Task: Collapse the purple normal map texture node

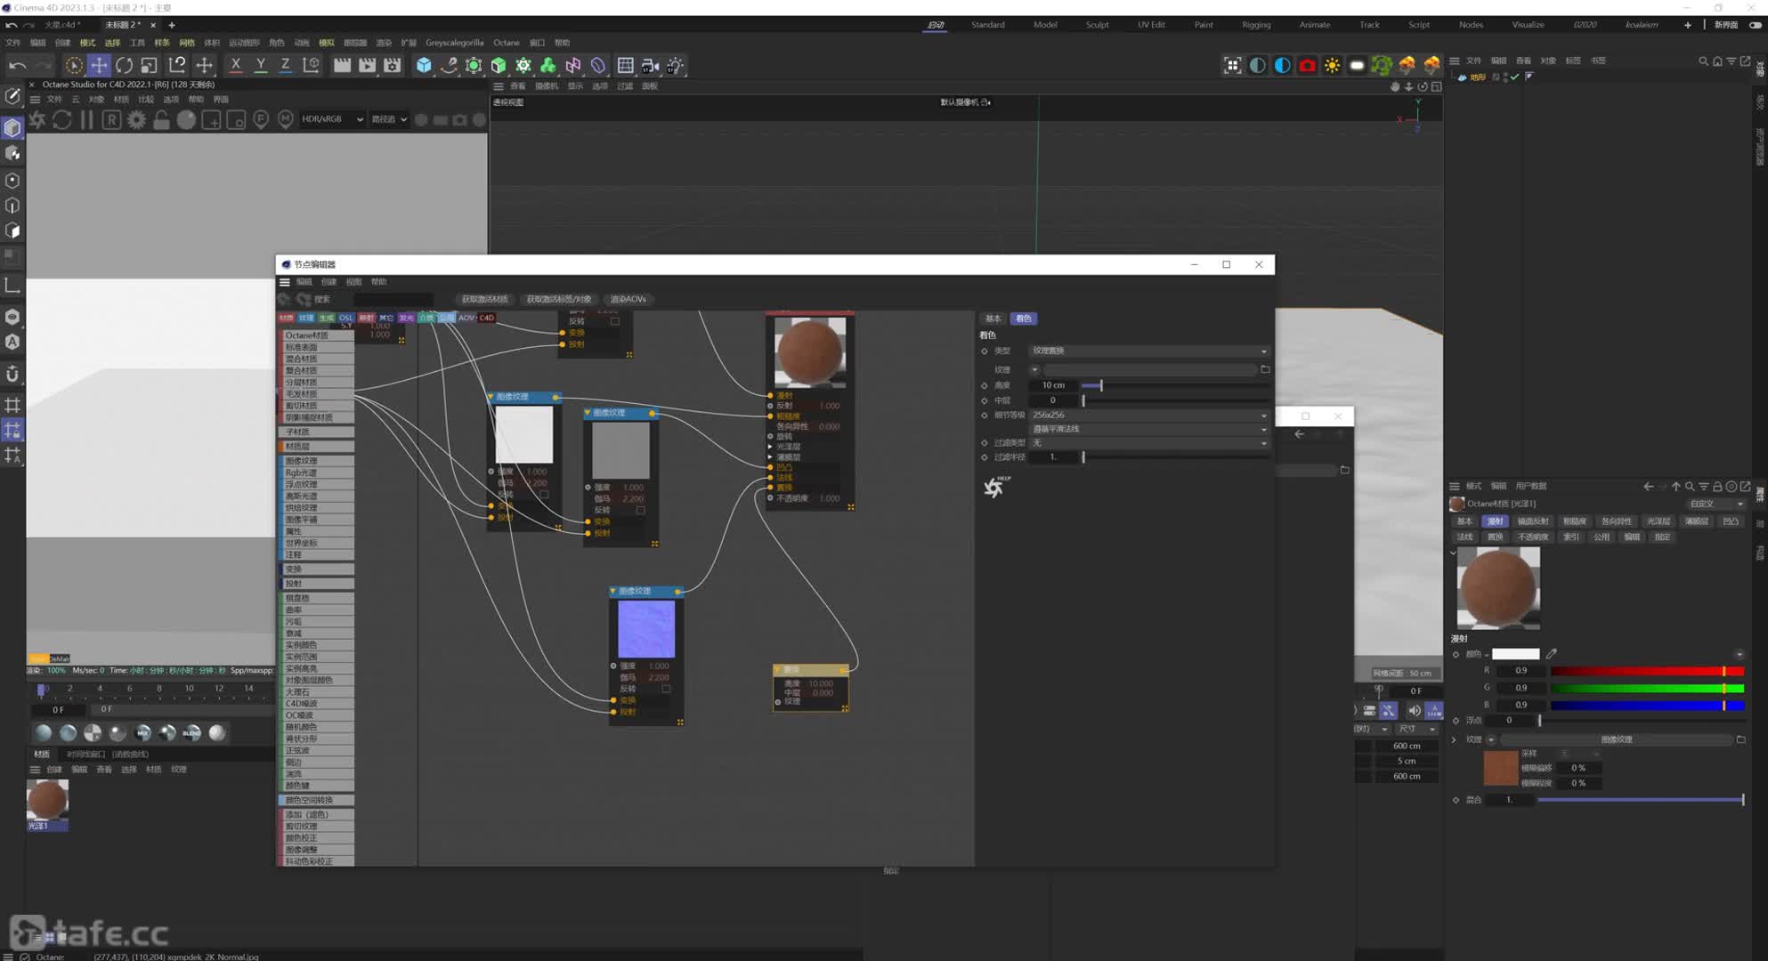Action: click(612, 591)
